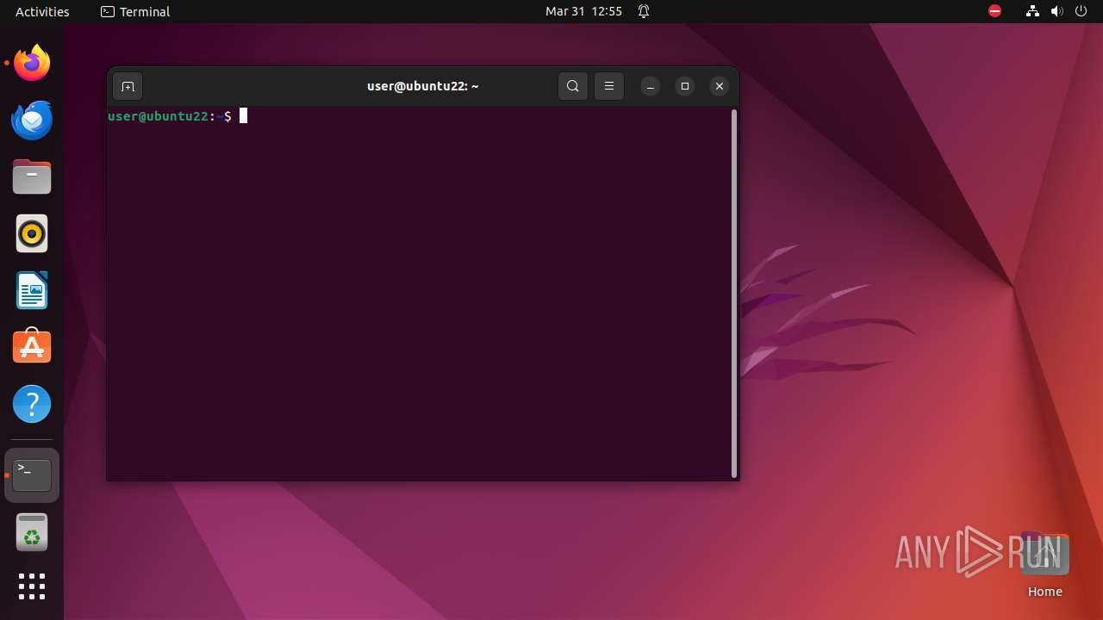The width and height of the screenshot is (1103, 620).
Task: Click the terminal title user@ubuntu22: ~
Action: [422, 86]
